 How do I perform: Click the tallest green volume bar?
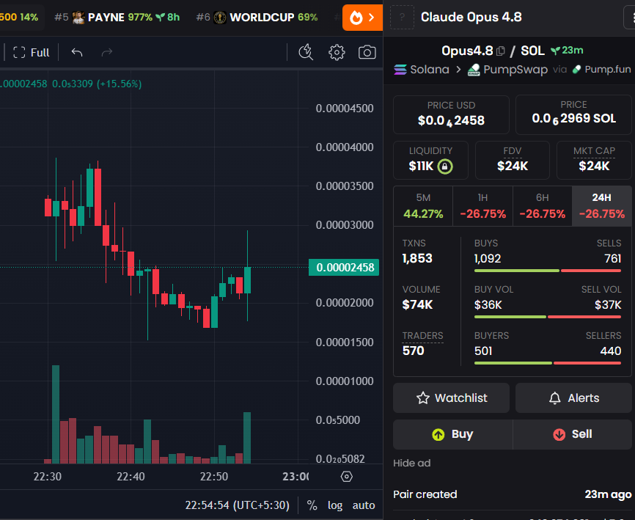(x=56, y=414)
